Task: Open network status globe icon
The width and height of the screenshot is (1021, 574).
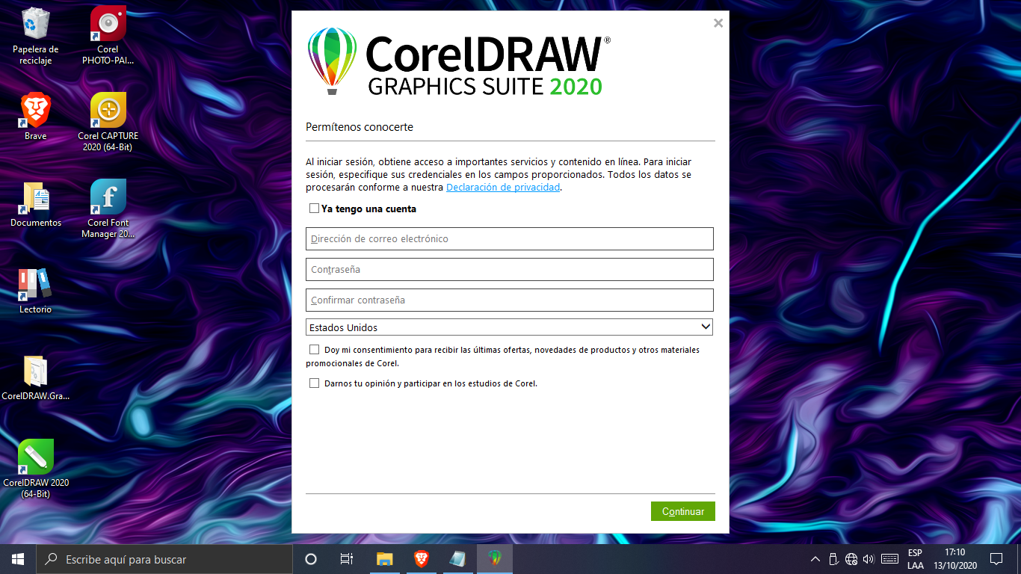Action: pyautogui.click(x=851, y=559)
